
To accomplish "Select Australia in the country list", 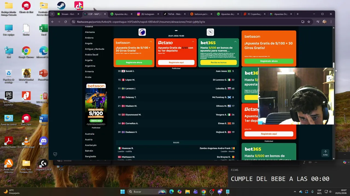I will (89, 134).
